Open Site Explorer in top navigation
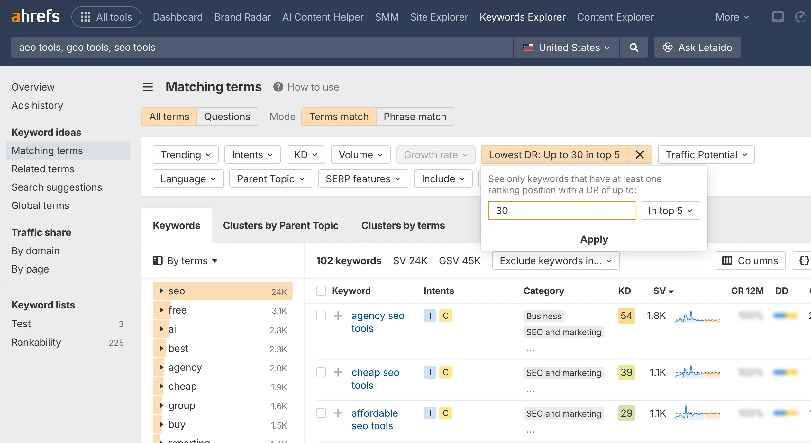This screenshot has height=443, width=811. point(439,17)
